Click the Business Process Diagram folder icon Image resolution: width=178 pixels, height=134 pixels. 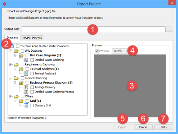pyautogui.click(x=21, y=83)
